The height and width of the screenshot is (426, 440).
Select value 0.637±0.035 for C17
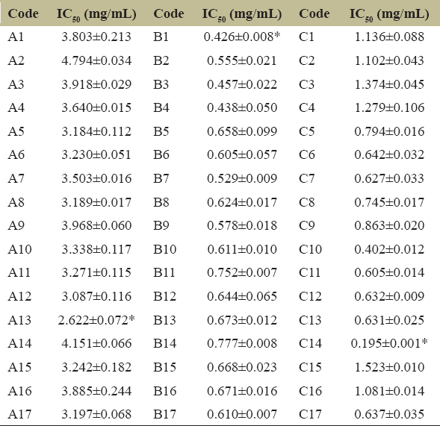(389, 414)
